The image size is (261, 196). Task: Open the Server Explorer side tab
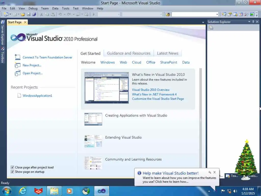pos(3,33)
